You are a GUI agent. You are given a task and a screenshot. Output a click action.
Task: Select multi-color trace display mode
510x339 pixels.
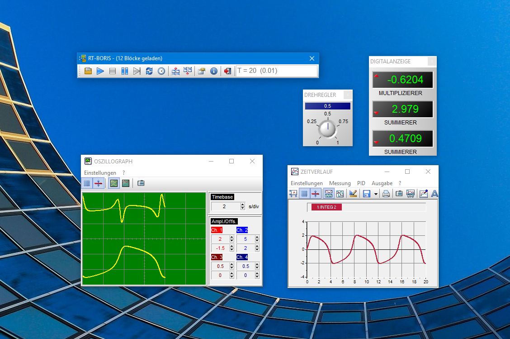click(x=126, y=183)
